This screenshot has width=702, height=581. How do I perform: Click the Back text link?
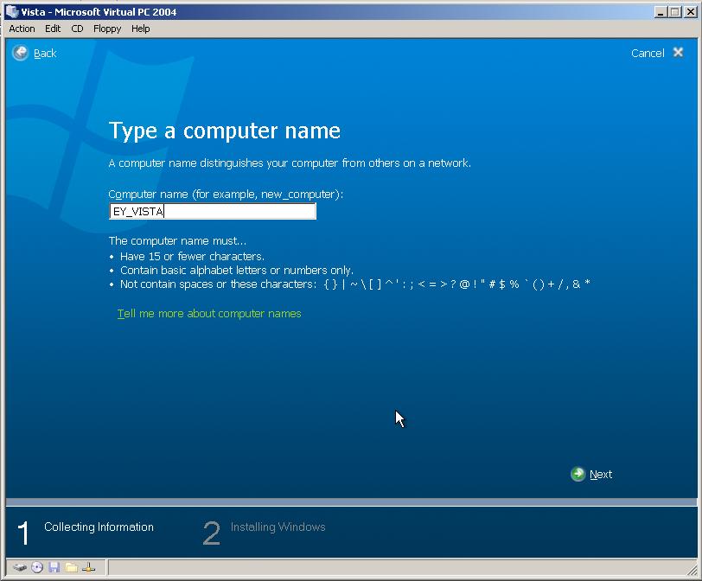pos(45,54)
